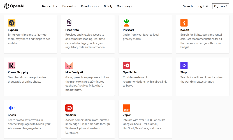Click the Shop card title
233x140 pixels.
[183, 72]
